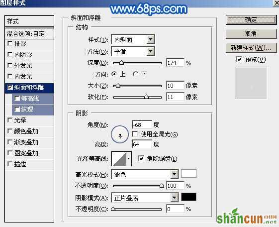This screenshot has width=279, height=227.
Task: Click the 角度 angle input field
Action: pyautogui.click(x=142, y=125)
